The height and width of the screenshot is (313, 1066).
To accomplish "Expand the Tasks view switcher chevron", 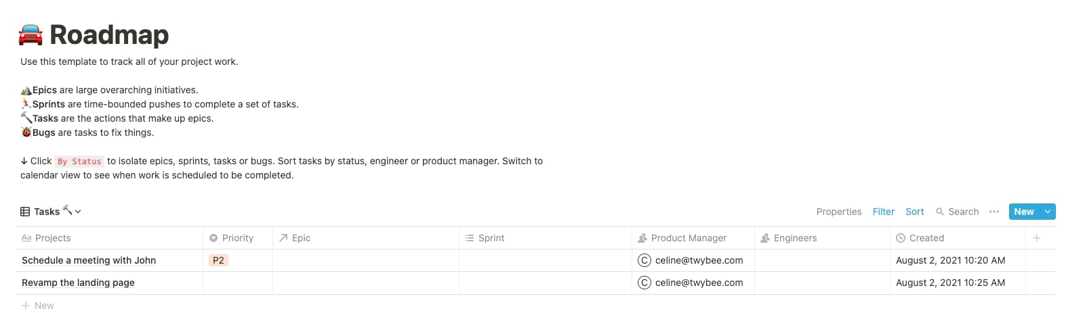I will click(78, 212).
